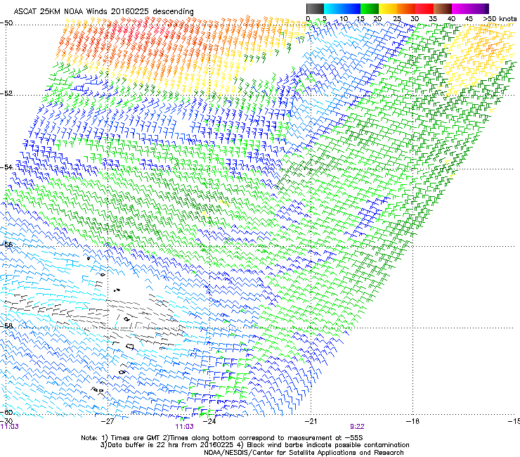Click the 11:03 time label near -24
The height and width of the screenshot is (457, 520).
(184, 427)
